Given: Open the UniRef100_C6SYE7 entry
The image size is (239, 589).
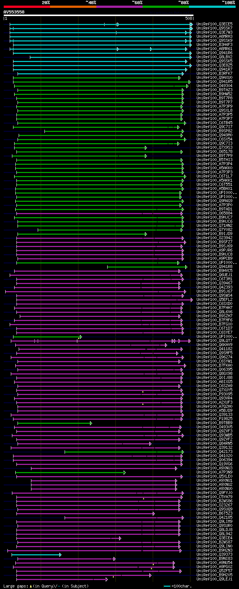Looking at the screenshot, I should coord(214,333).
